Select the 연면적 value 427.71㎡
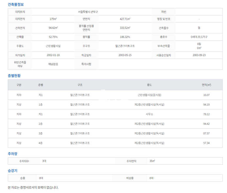The height and width of the screenshot is (193, 227). coord(125,19)
